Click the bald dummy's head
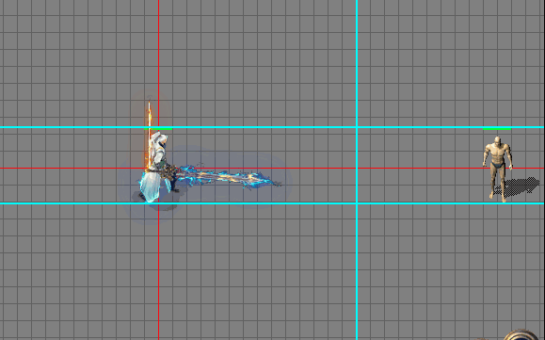The height and width of the screenshot is (340, 545). pos(497,140)
